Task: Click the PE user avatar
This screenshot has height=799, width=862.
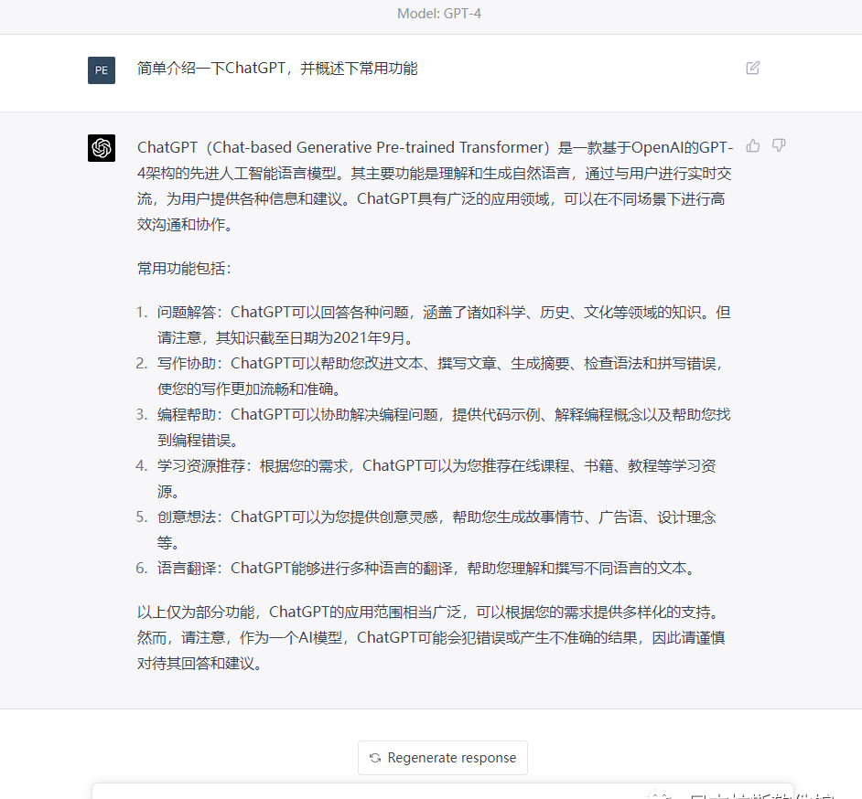Action: click(x=102, y=70)
